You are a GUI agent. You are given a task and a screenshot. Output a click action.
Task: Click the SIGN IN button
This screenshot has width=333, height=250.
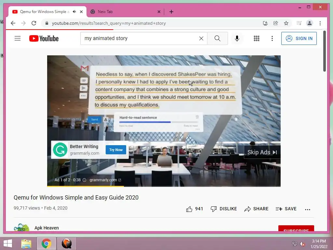(x=299, y=38)
